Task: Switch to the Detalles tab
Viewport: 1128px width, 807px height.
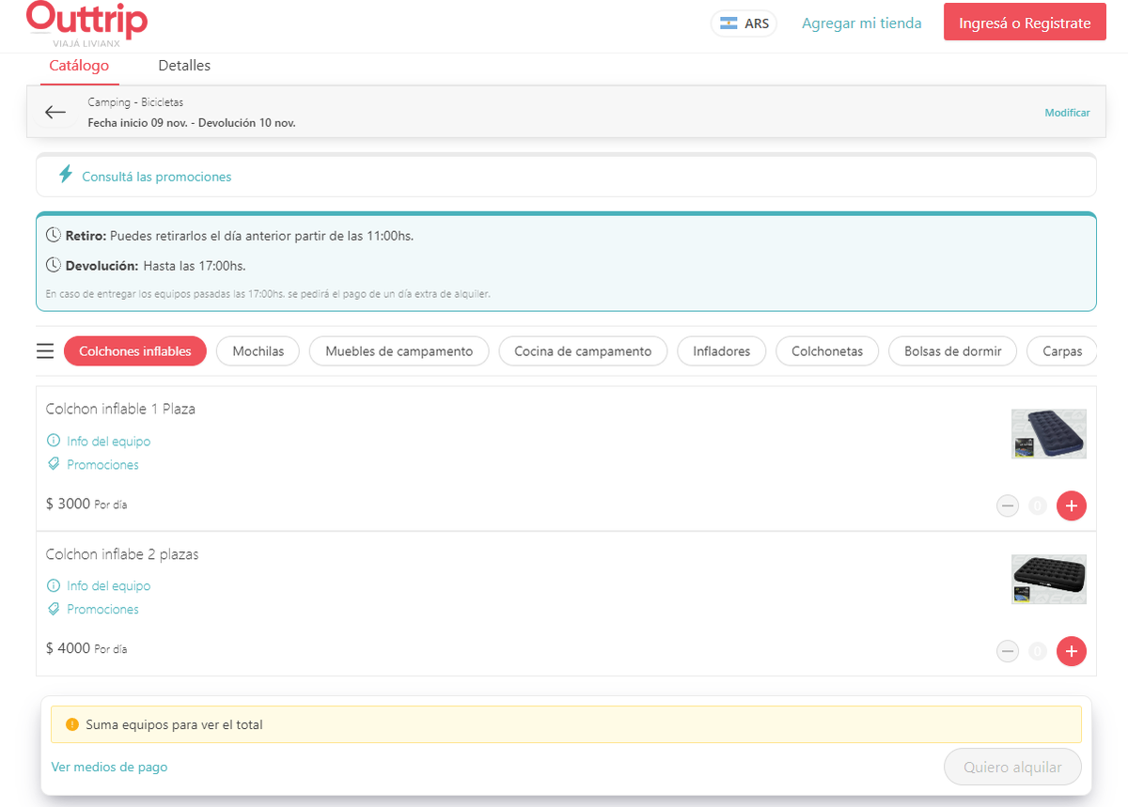Action: (184, 66)
